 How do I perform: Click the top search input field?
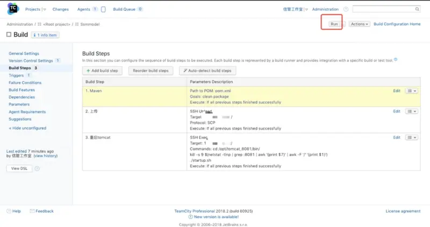[x=384, y=9]
